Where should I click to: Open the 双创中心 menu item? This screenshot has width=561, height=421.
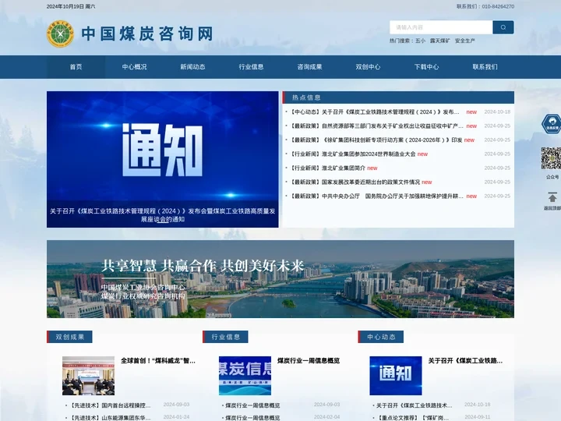click(368, 67)
